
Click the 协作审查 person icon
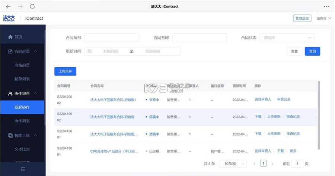point(10,93)
